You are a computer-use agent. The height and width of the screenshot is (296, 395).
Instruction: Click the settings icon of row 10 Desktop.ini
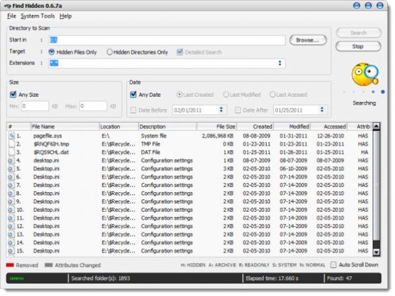tap(11, 210)
